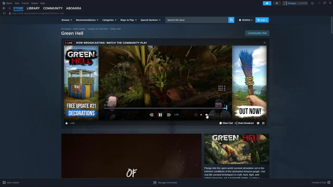Collapse the broadcast section chevron
Image resolution: width=333 pixels, height=187 pixels.
265,43
